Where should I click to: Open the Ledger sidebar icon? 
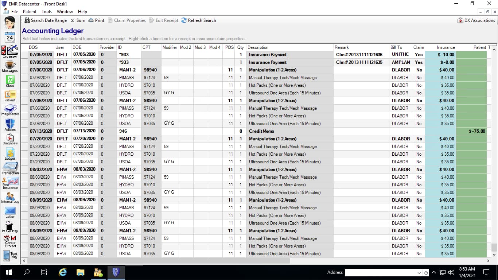pyautogui.click(x=10, y=154)
